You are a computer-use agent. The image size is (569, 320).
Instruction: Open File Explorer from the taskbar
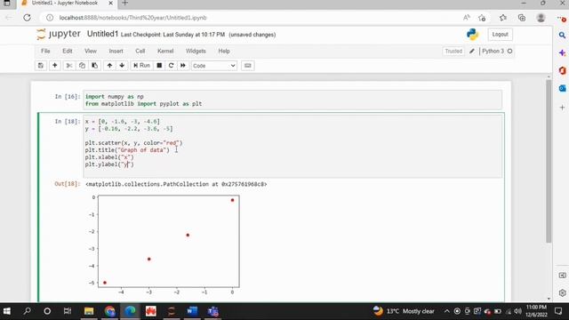pos(89,311)
